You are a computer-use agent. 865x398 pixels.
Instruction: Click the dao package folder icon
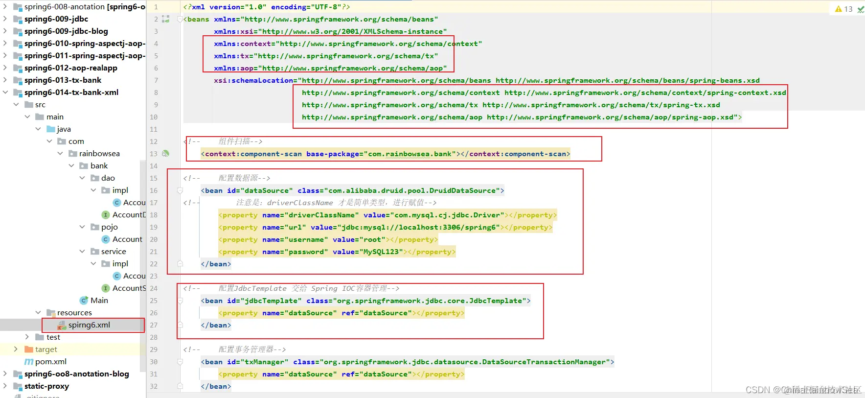[x=95, y=178]
